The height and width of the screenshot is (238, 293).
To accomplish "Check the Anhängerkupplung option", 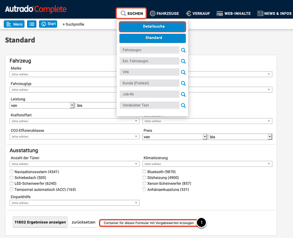I will pos(145,189).
